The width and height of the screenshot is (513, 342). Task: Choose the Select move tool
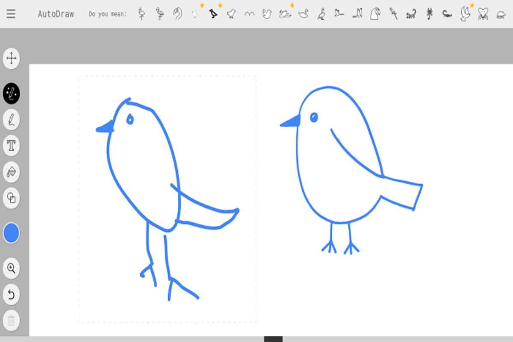point(12,58)
